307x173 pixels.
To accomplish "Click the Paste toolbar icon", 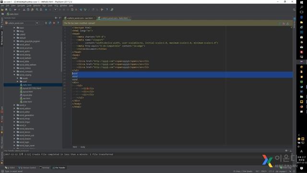I will point(32,10).
